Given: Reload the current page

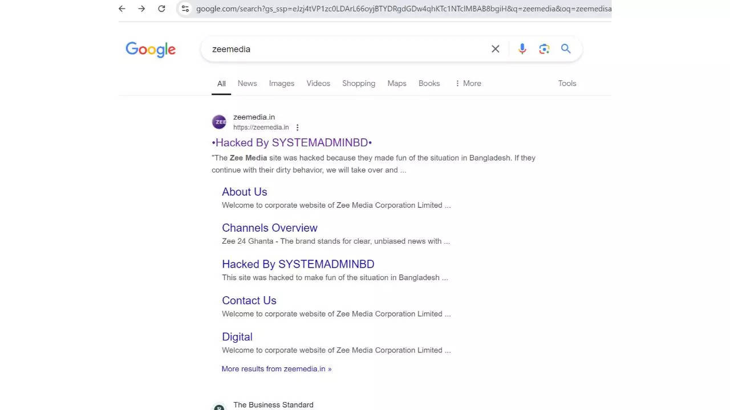Looking at the screenshot, I should coord(161,9).
